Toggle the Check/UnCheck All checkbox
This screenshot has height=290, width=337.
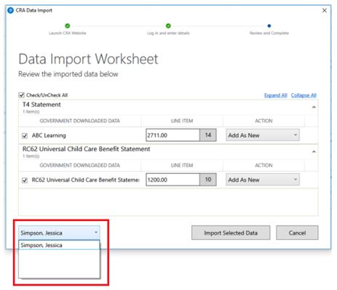tap(21, 95)
